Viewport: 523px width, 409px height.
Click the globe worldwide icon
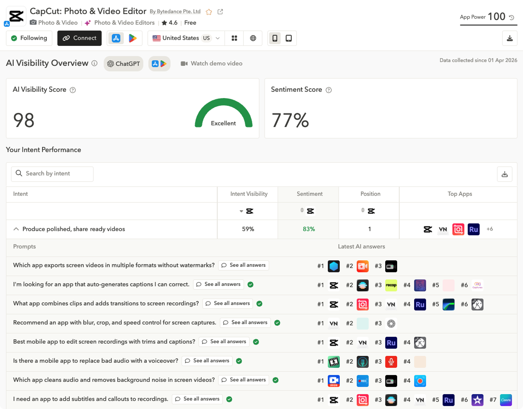coord(253,38)
